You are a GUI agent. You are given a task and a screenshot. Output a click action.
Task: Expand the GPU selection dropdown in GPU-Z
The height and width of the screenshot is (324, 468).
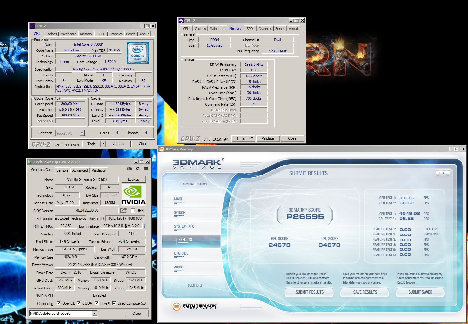95,313
